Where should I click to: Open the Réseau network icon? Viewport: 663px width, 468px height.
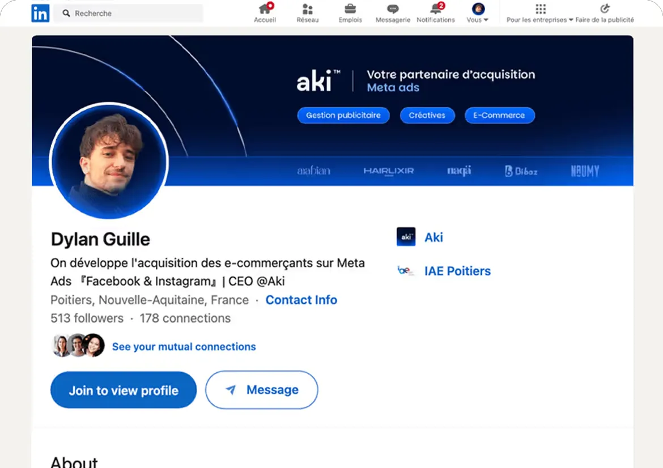click(307, 9)
